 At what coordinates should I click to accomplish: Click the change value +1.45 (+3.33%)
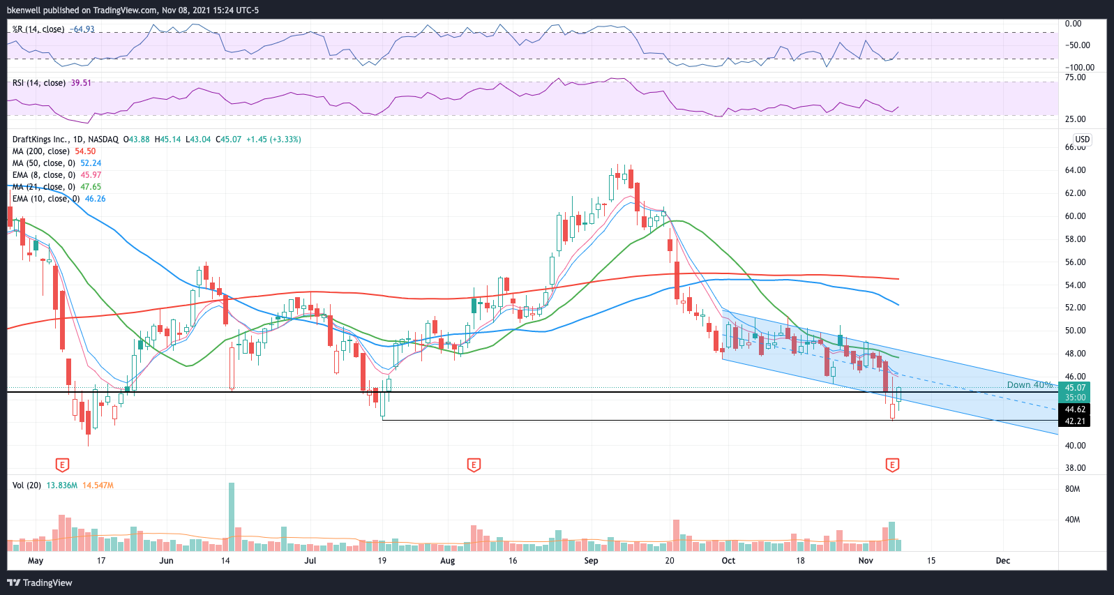273,140
